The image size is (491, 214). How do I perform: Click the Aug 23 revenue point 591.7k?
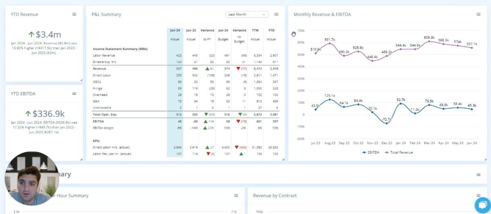click(329, 44)
